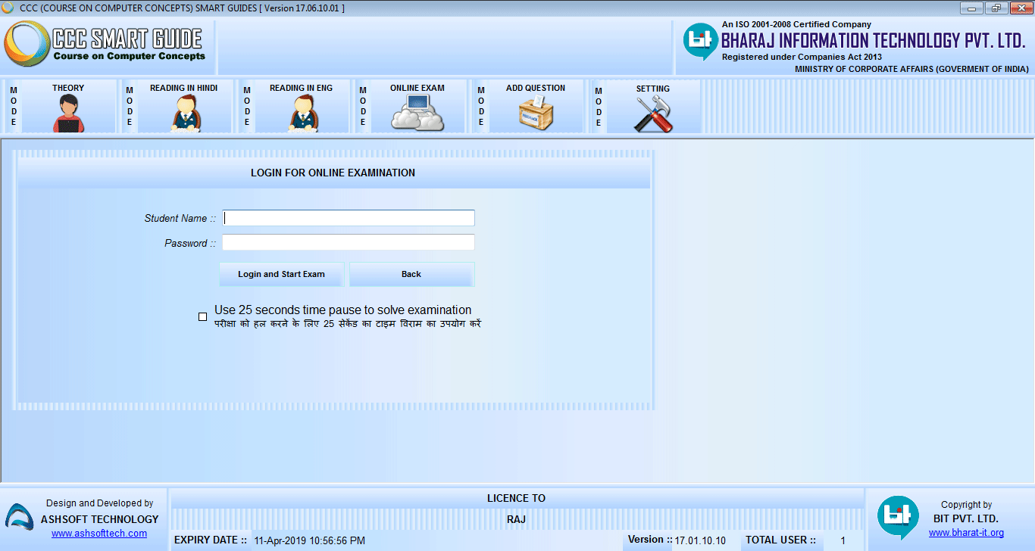Open the www.ashsofttech.com link
1035x551 pixels.
tap(99, 533)
